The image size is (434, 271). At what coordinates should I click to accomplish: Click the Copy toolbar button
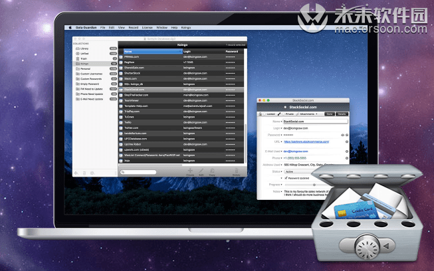tap(212, 172)
